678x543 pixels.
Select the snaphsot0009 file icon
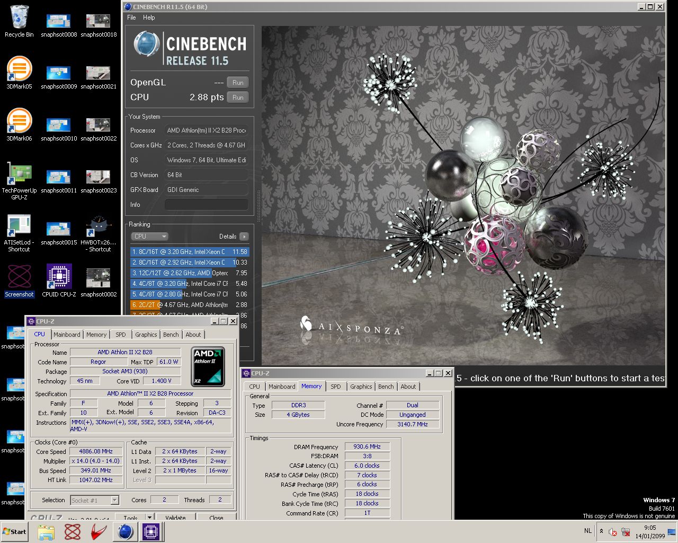[x=59, y=77]
